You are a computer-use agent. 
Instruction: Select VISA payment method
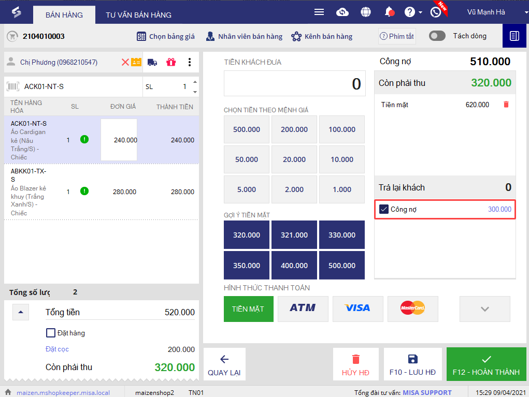click(x=358, y=309)
